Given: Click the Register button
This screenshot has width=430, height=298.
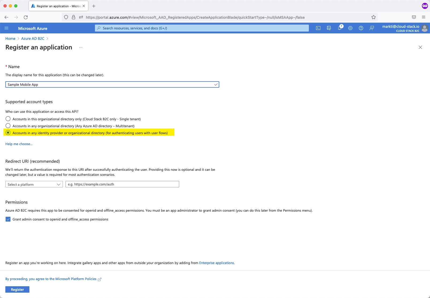Looking at the screenshot, I should click(17, 290).
